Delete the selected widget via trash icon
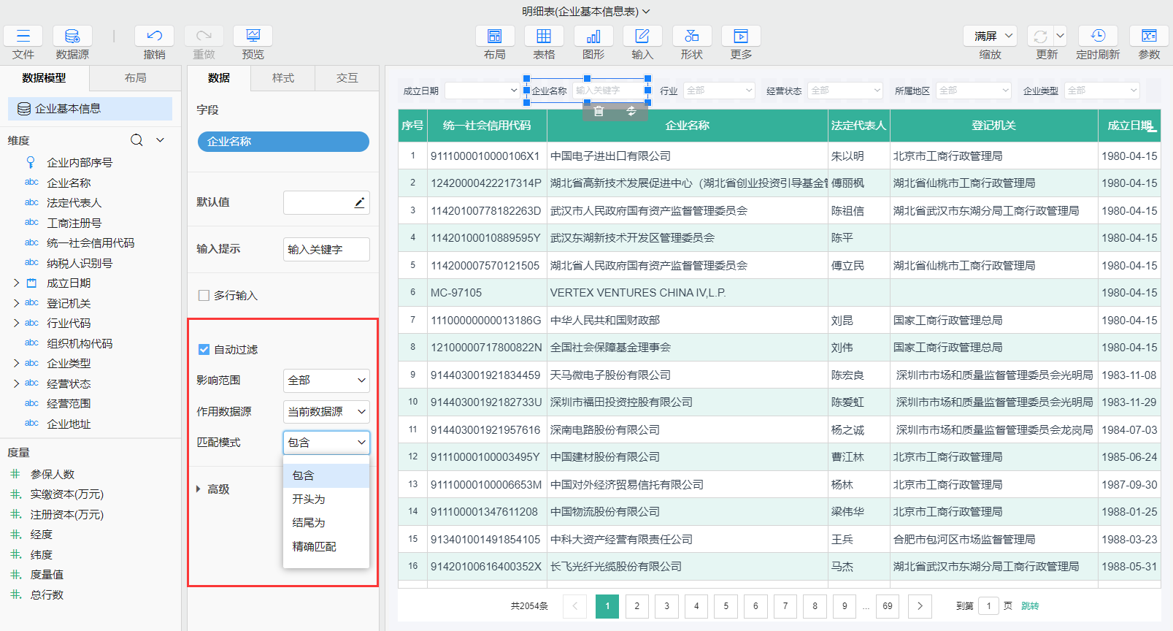Viewport: 1173px width, 631px height. [x=599, y=111]
